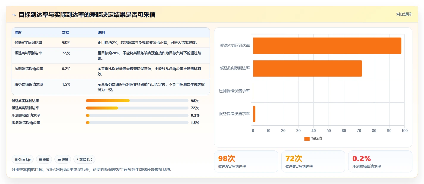This screenshot has height=184, width=424.
Task: Click the 1.5% value in the table
Action: pos(66,85)
